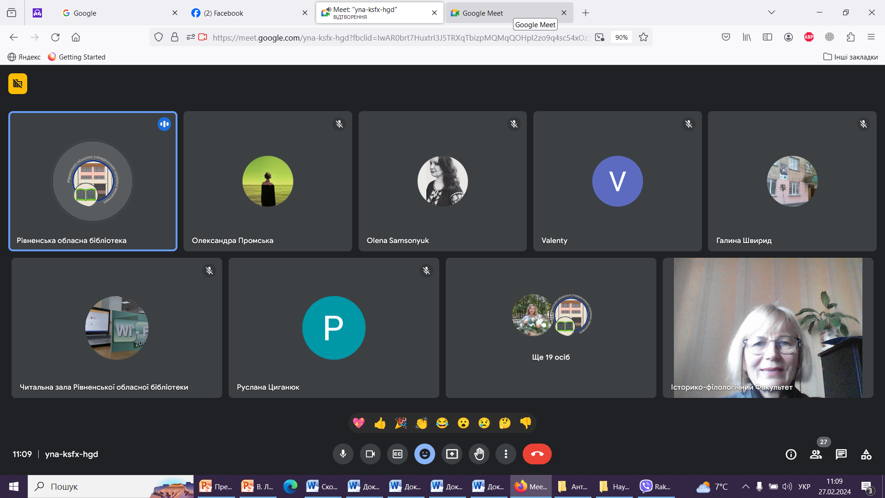Open the Firefox account icon
Screen dimensions: 885x498
[x=788, y=37]
